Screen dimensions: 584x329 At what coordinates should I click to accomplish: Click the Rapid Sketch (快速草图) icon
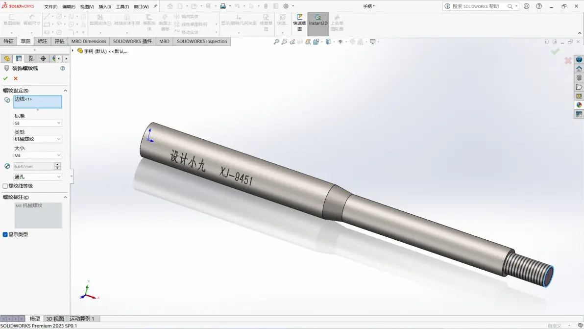point(299,23)
